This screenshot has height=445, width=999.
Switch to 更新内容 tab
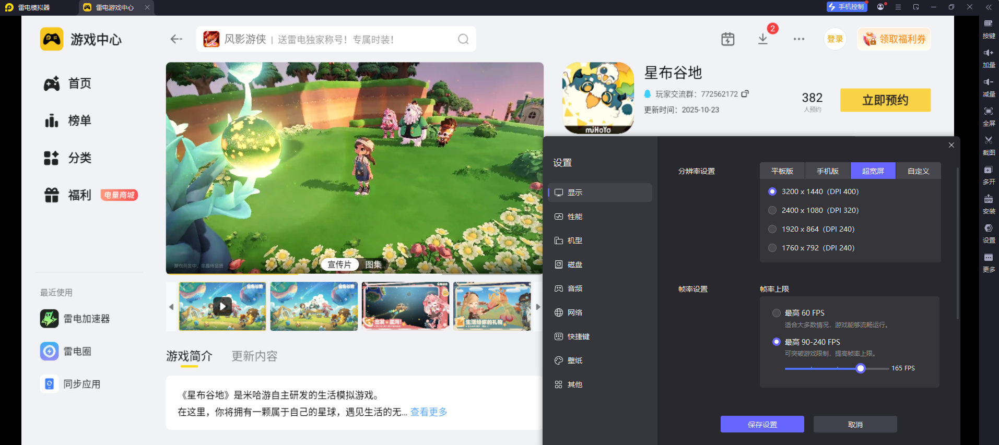tap(254, 356)
